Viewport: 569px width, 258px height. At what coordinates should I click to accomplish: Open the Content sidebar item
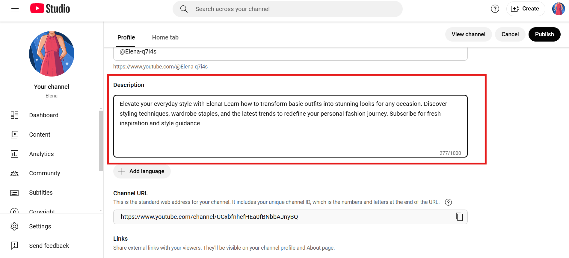pyautogui.click(x=40, y=135)
